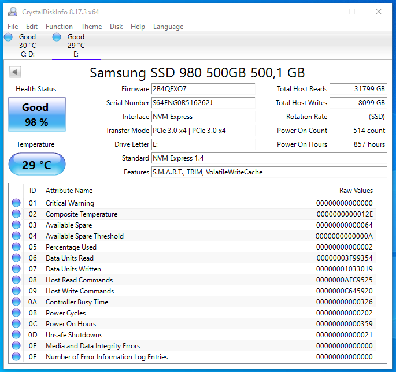
Task: Click status orb for Data Units Read row
Action: [16, 258]
